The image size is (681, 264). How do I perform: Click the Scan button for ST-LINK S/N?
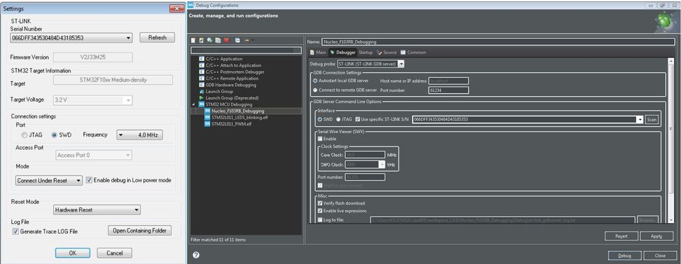click(x=652, y=119)
